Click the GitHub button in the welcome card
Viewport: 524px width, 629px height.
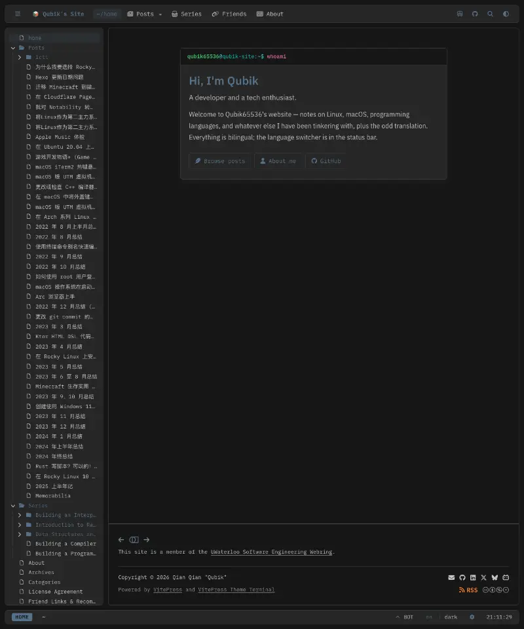(x=326, y=161)
